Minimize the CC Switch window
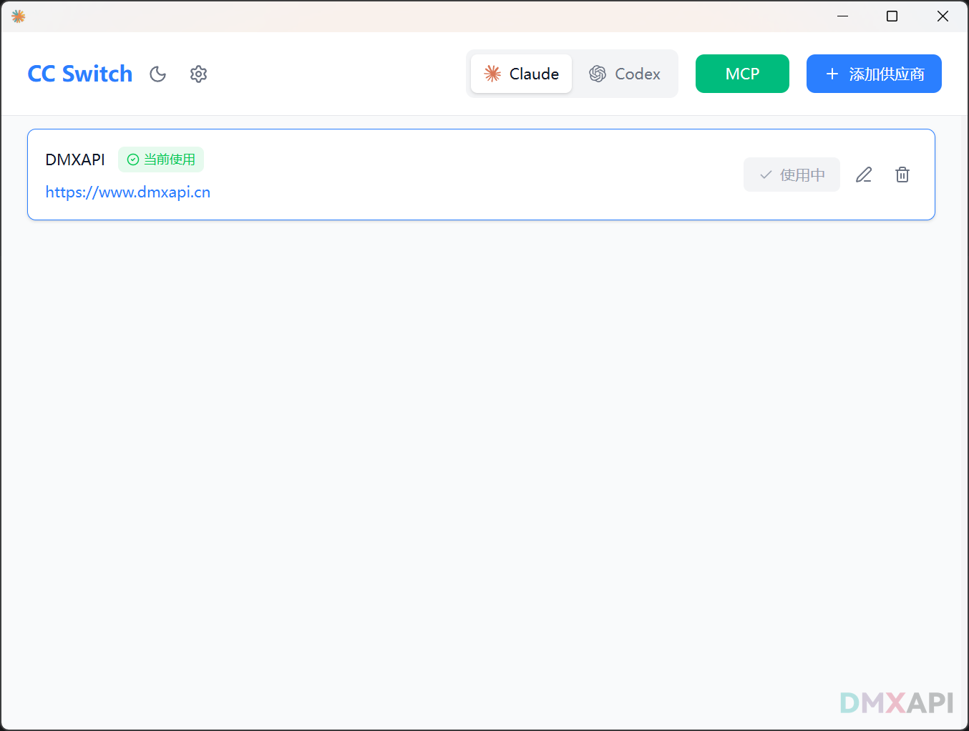The width and height of the screenshot is (969, 731). [x=842, y=16]
